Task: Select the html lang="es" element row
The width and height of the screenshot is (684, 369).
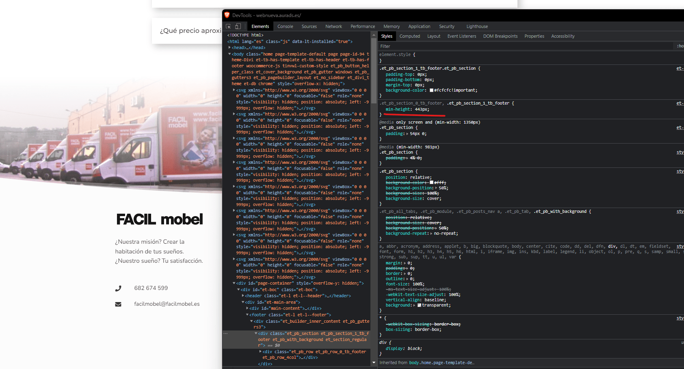Action: (290, 41)
